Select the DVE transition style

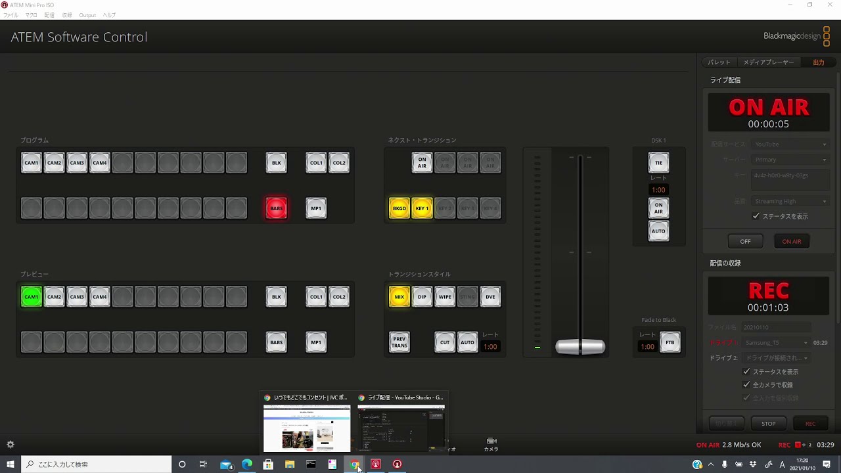490,297
